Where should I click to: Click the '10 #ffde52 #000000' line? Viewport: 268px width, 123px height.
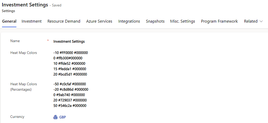(69, 64)
